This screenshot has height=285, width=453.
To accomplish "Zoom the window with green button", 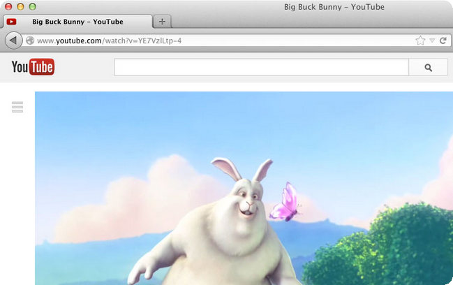I will click(33, 7).
